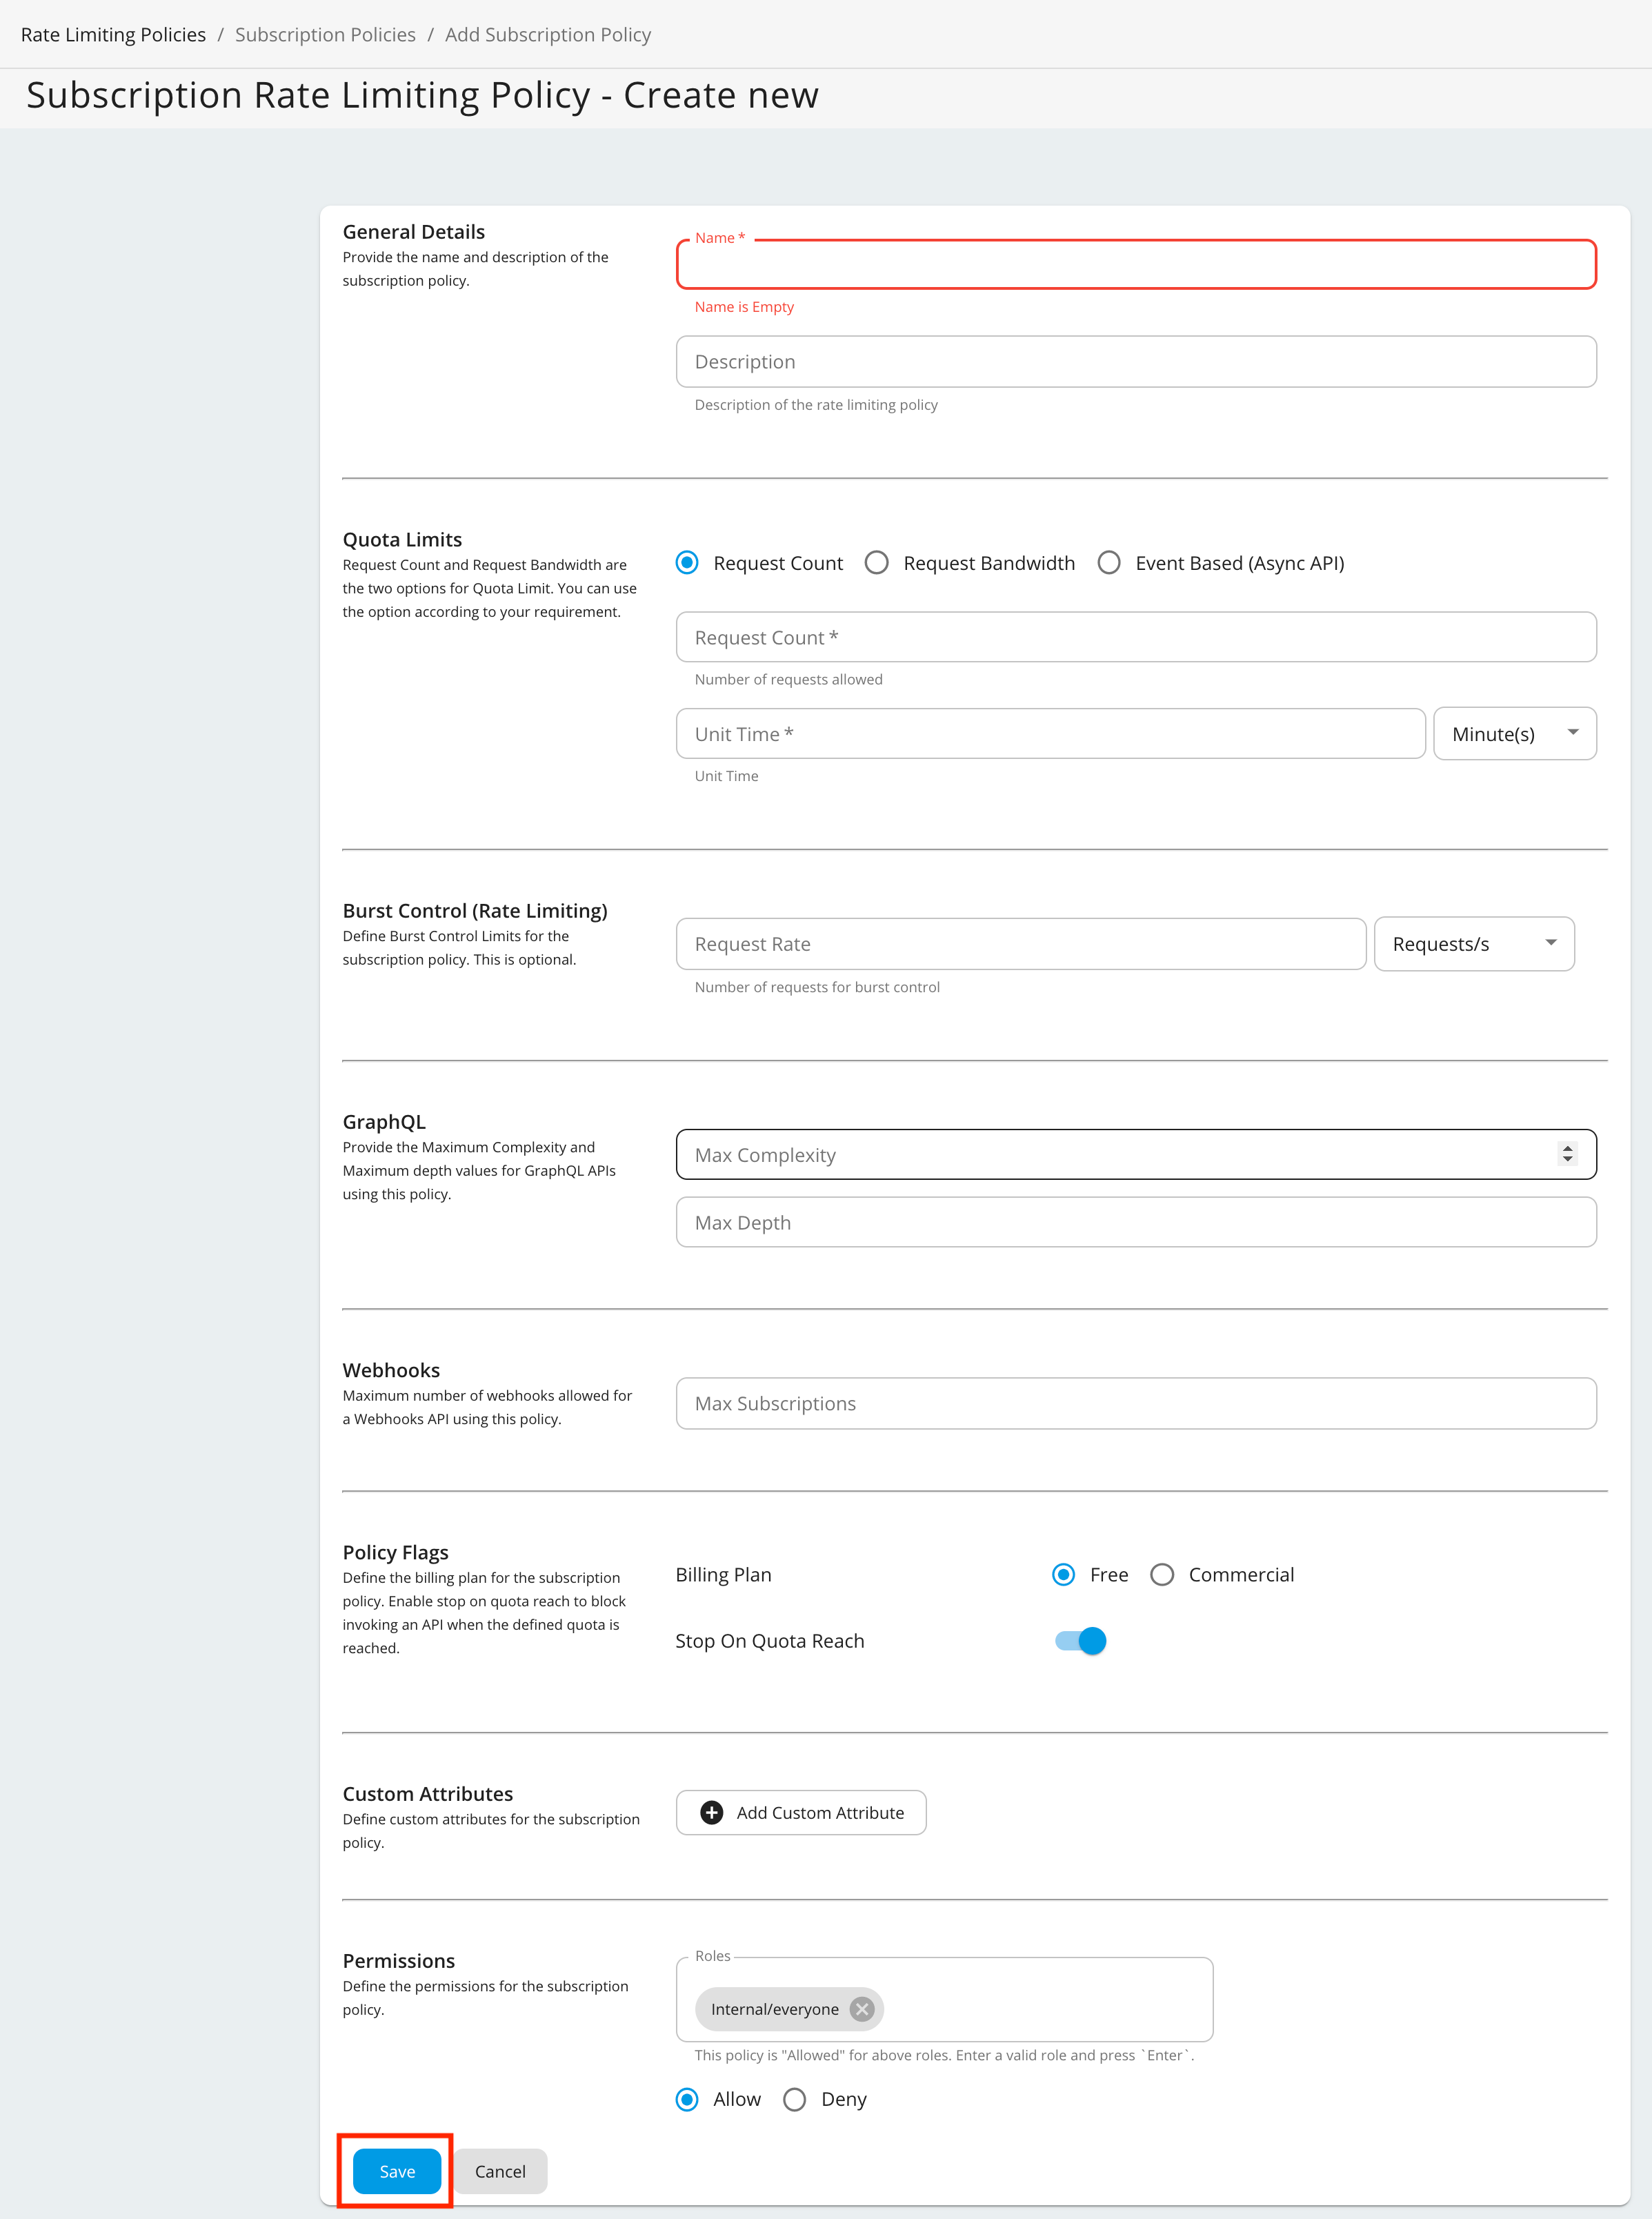1652x2219 pixels.
Task: Click the Max Subscriptions webhooks field
Action: tap(1135, 1403)
